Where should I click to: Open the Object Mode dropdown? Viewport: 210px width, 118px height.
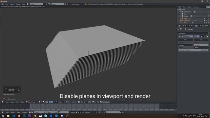click(x=32, y=102)
